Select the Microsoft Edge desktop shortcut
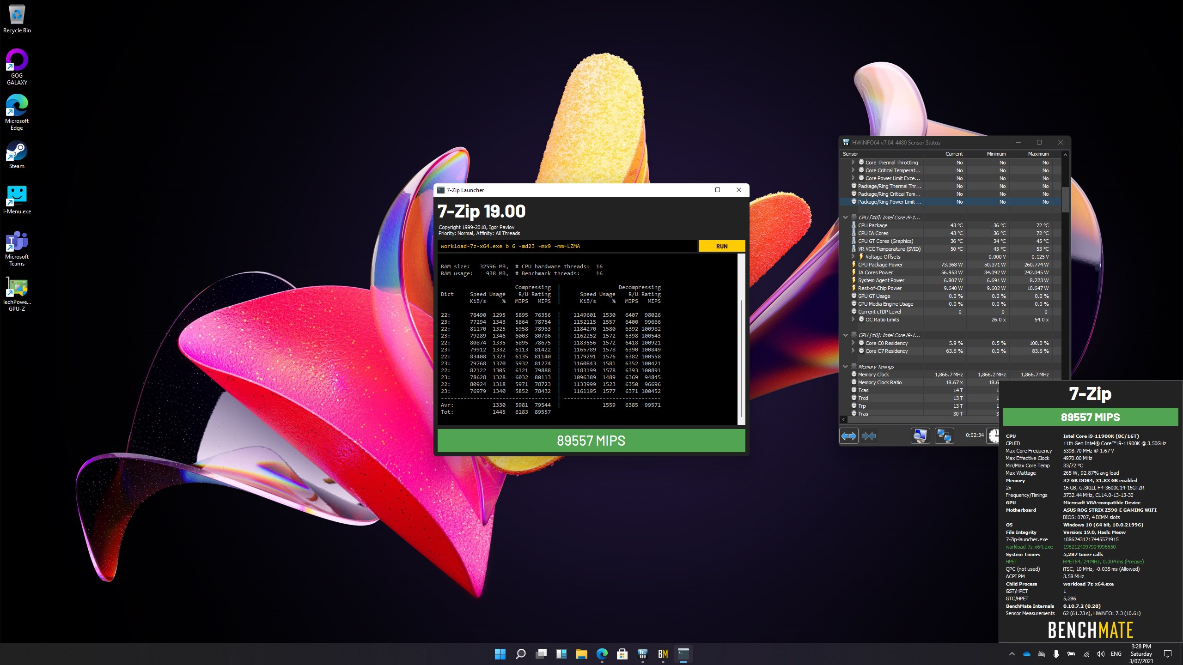This screenshot has height=665, width=1183. click(x=17, y=112)
